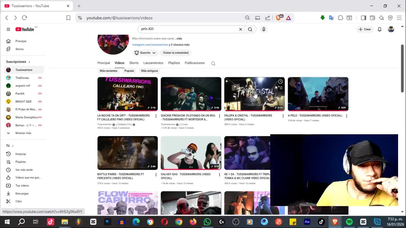The image size is (406, 228).
Task: Open the extensions puzzle icon
Action: (x=340, y=18)
